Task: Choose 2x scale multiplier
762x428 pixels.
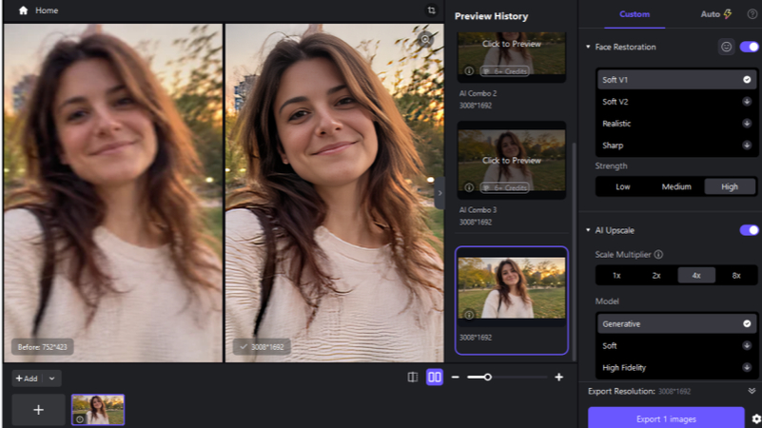Action: coord(656,276)
